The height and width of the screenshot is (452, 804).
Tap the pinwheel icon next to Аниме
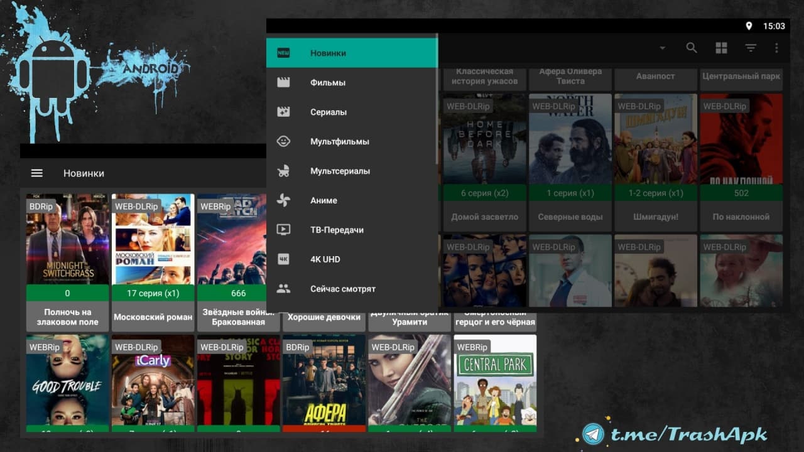(283, 200)
